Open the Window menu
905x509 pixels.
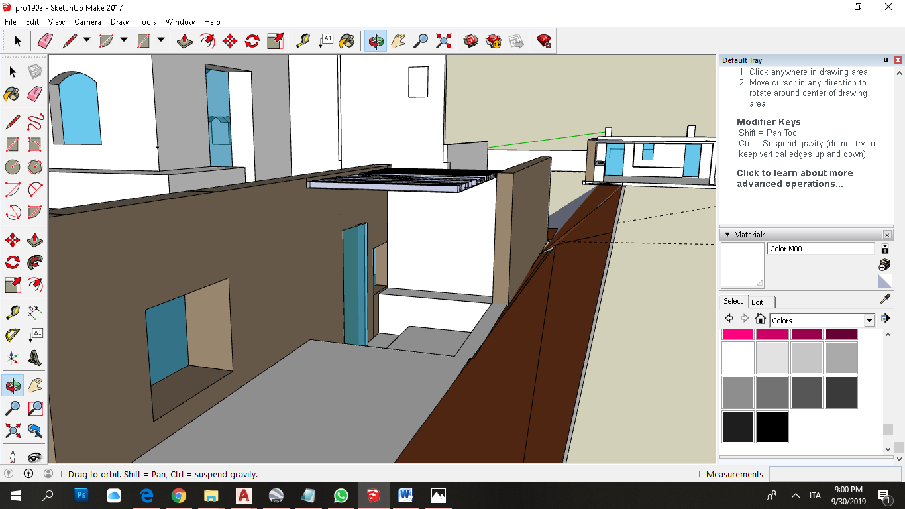180,22
